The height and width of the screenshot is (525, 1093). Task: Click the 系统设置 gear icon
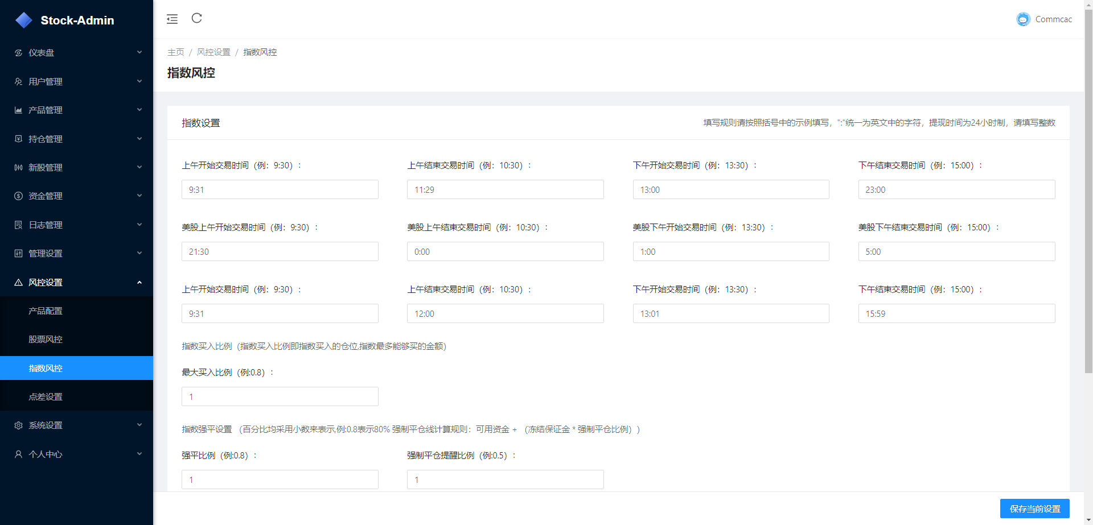pos(18,425)
